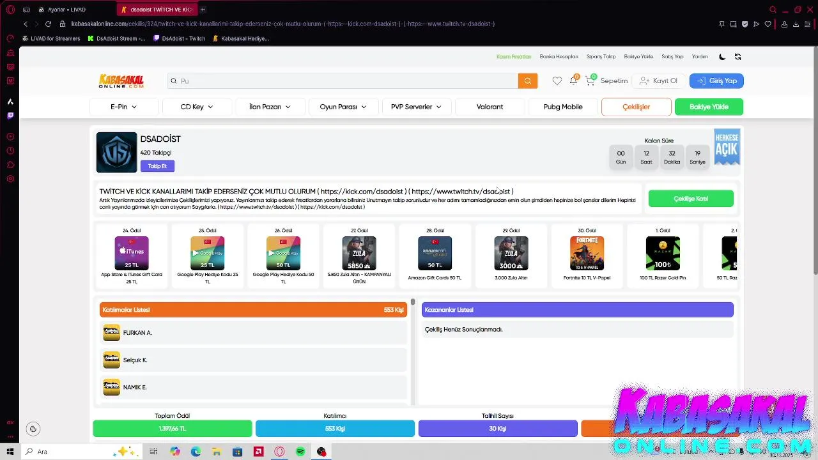This screenshot has width=818, height=460.
Task: Open Windows Start menu
Action: [10, 452]
